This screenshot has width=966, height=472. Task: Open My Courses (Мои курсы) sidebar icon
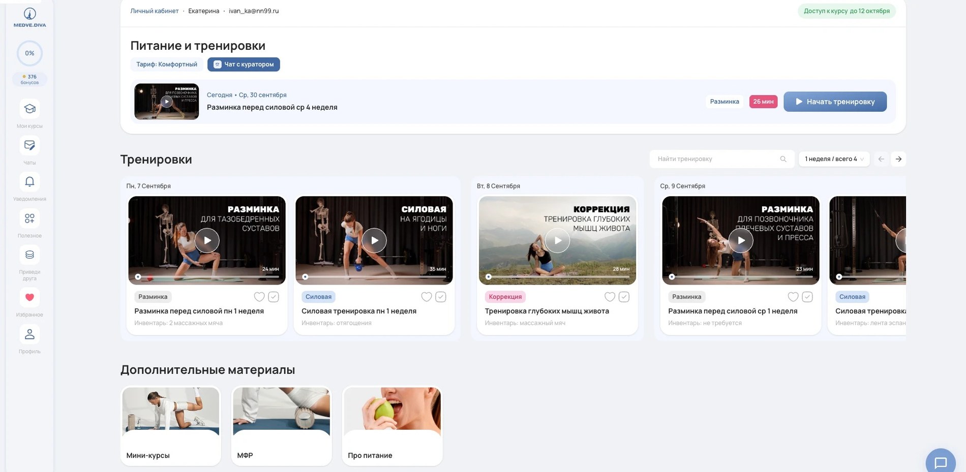coord(29,109)
